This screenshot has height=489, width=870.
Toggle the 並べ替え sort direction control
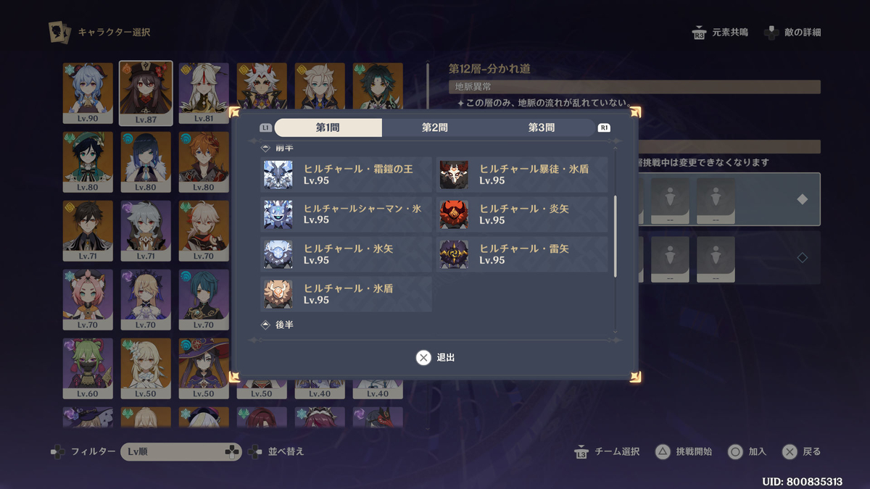tap(275, 451)
